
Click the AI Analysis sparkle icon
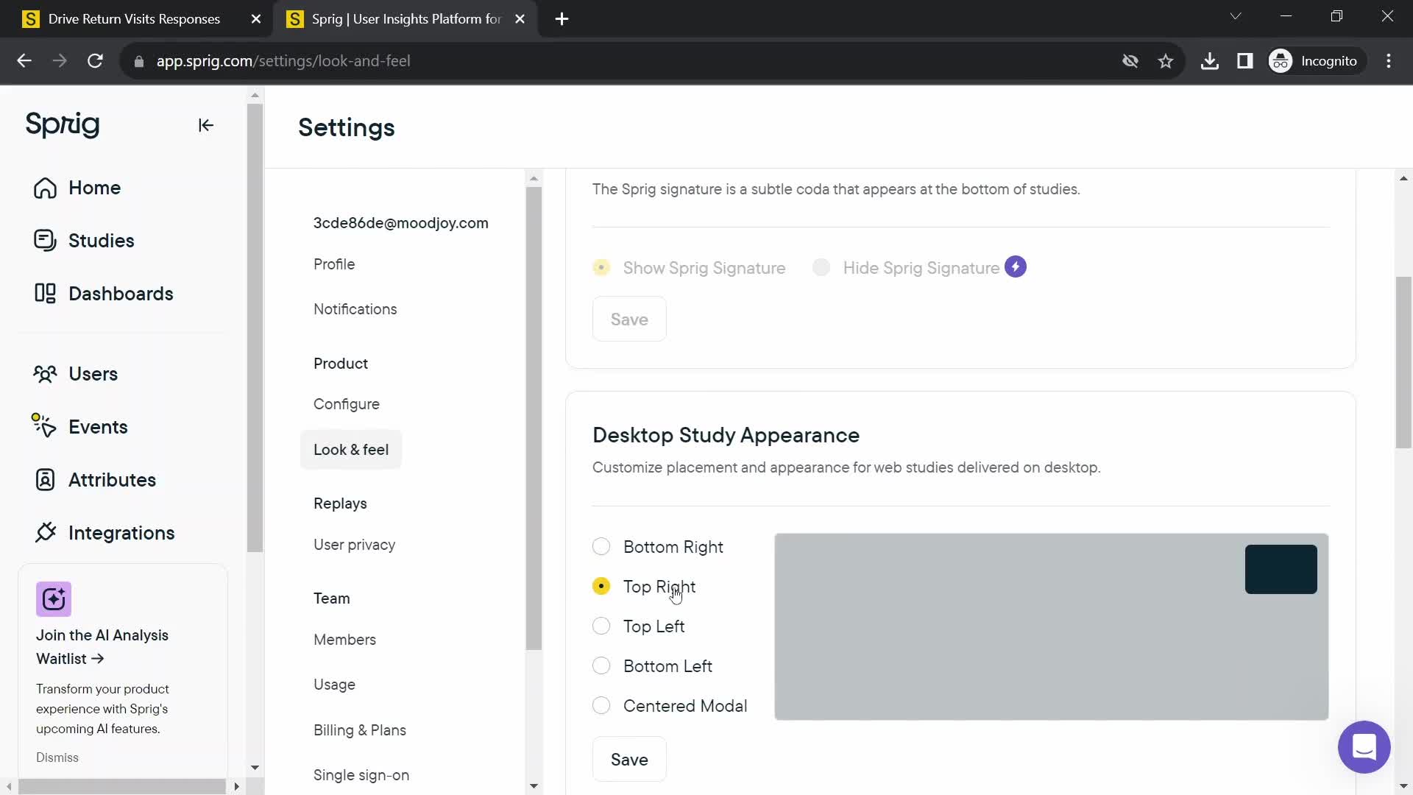(x=54, y=599)
